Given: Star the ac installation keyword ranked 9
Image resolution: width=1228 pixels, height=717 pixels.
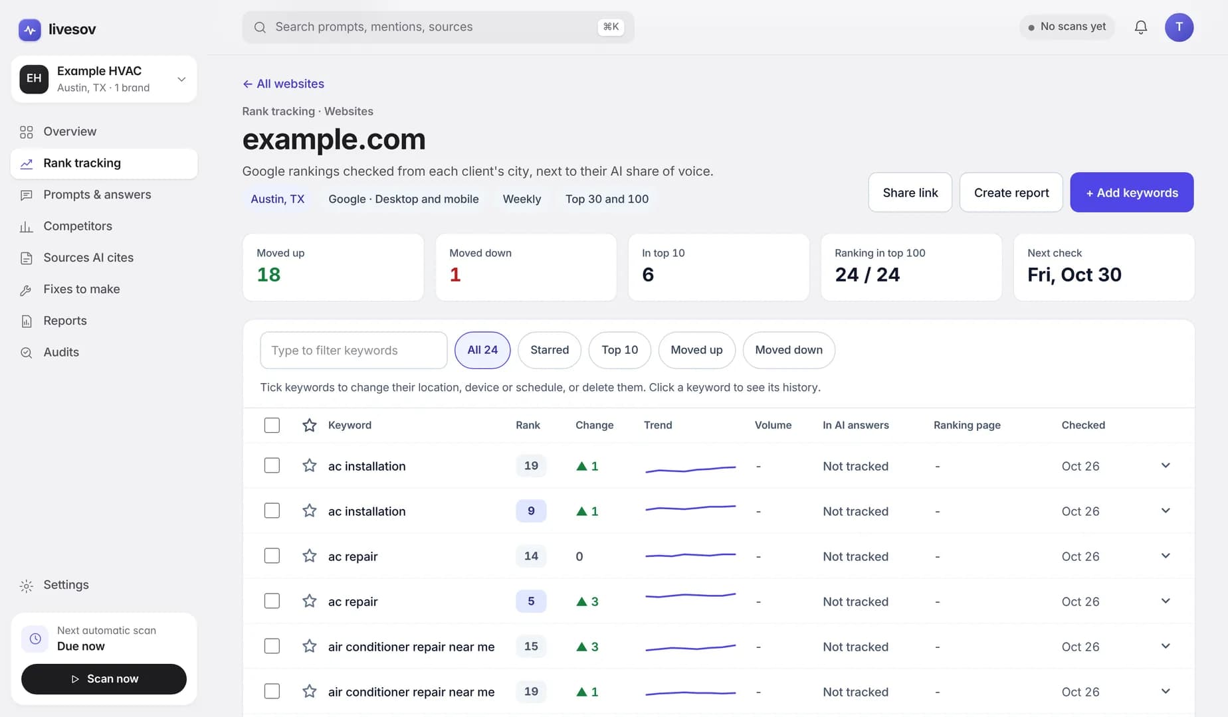Looking at the screenshot, I should 310,511.
